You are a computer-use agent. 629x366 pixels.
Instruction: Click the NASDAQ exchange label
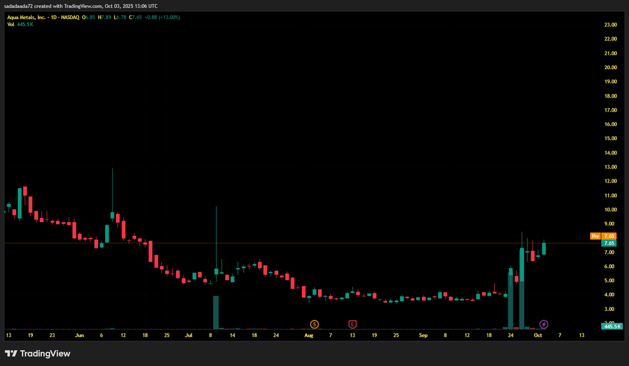(x=69, y=17)
